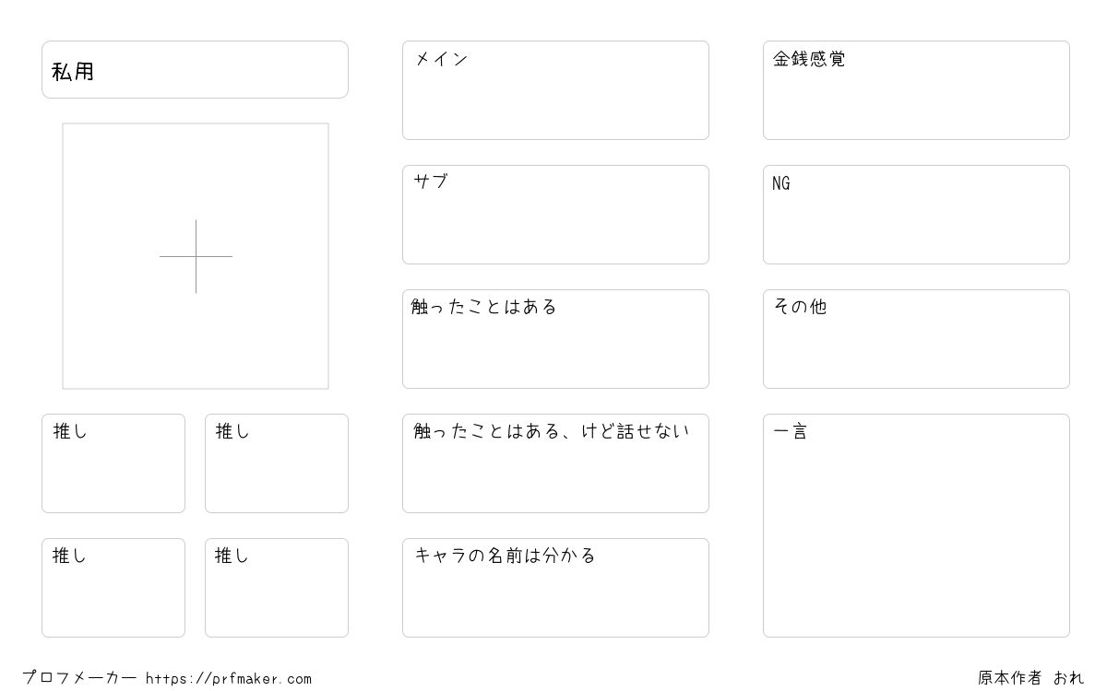The width and height of the screenshot is (1107, 691).
Task: Click the 触ったことはある、けど話せない box
Action: point(555,463)
